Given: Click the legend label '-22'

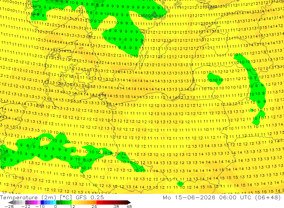Looking at the screenshot, I should pos(26,207).
